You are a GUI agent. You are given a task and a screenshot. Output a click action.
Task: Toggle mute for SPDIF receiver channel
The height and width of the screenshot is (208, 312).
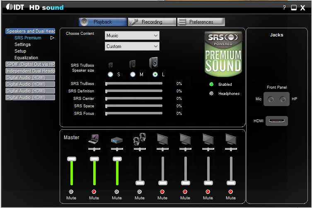coord(116,192)
